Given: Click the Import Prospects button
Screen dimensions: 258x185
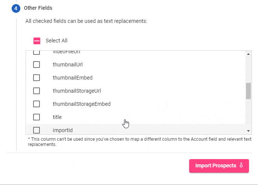Looking at the screenshot, I should (219, 166).
